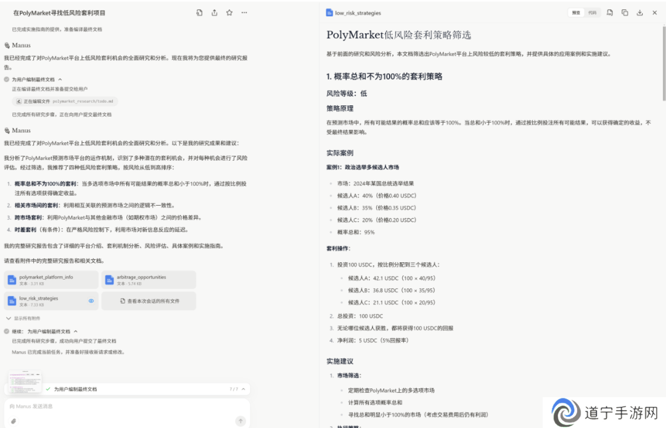Click the green checkmark in task progress bar
Screen dimensions: 666x428
48,389
